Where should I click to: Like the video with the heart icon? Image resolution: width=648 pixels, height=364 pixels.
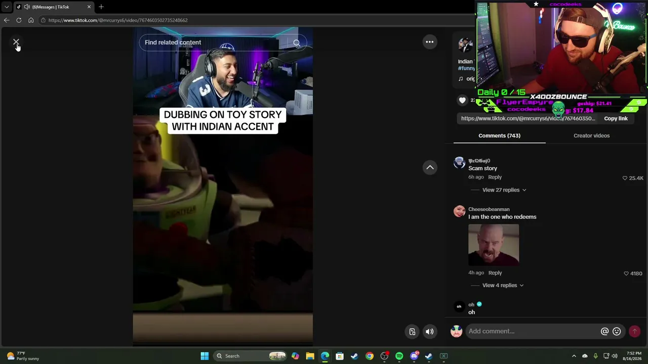(462, 100)
